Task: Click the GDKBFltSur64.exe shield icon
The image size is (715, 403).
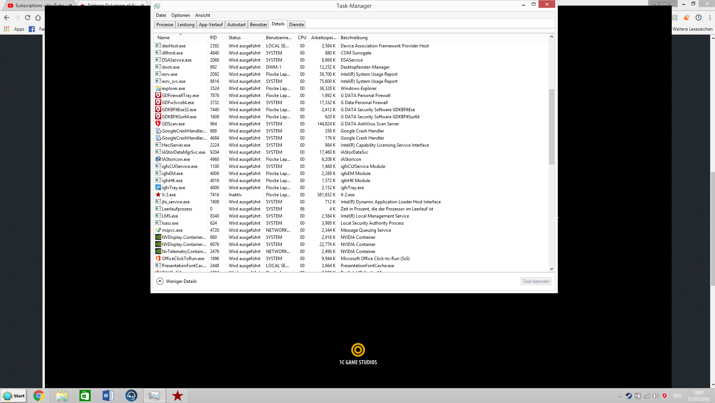Action: click(x=158, y=117)
